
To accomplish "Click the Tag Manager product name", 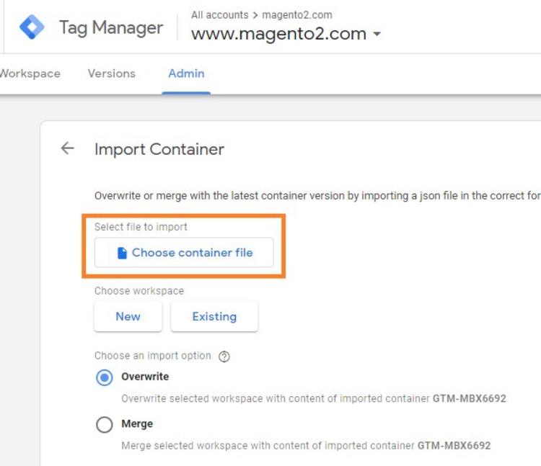I will point(110,27).
